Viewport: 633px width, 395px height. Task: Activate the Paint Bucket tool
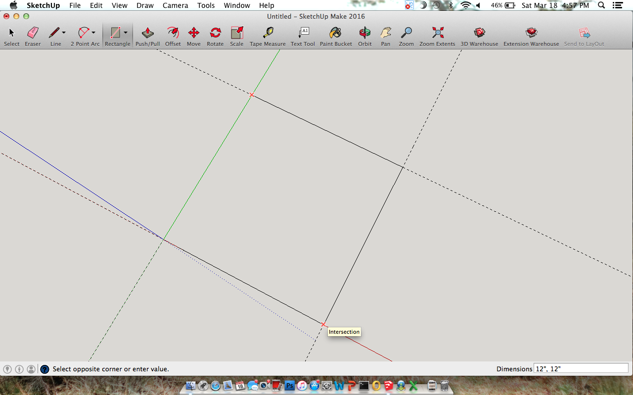tap(336, 37)
